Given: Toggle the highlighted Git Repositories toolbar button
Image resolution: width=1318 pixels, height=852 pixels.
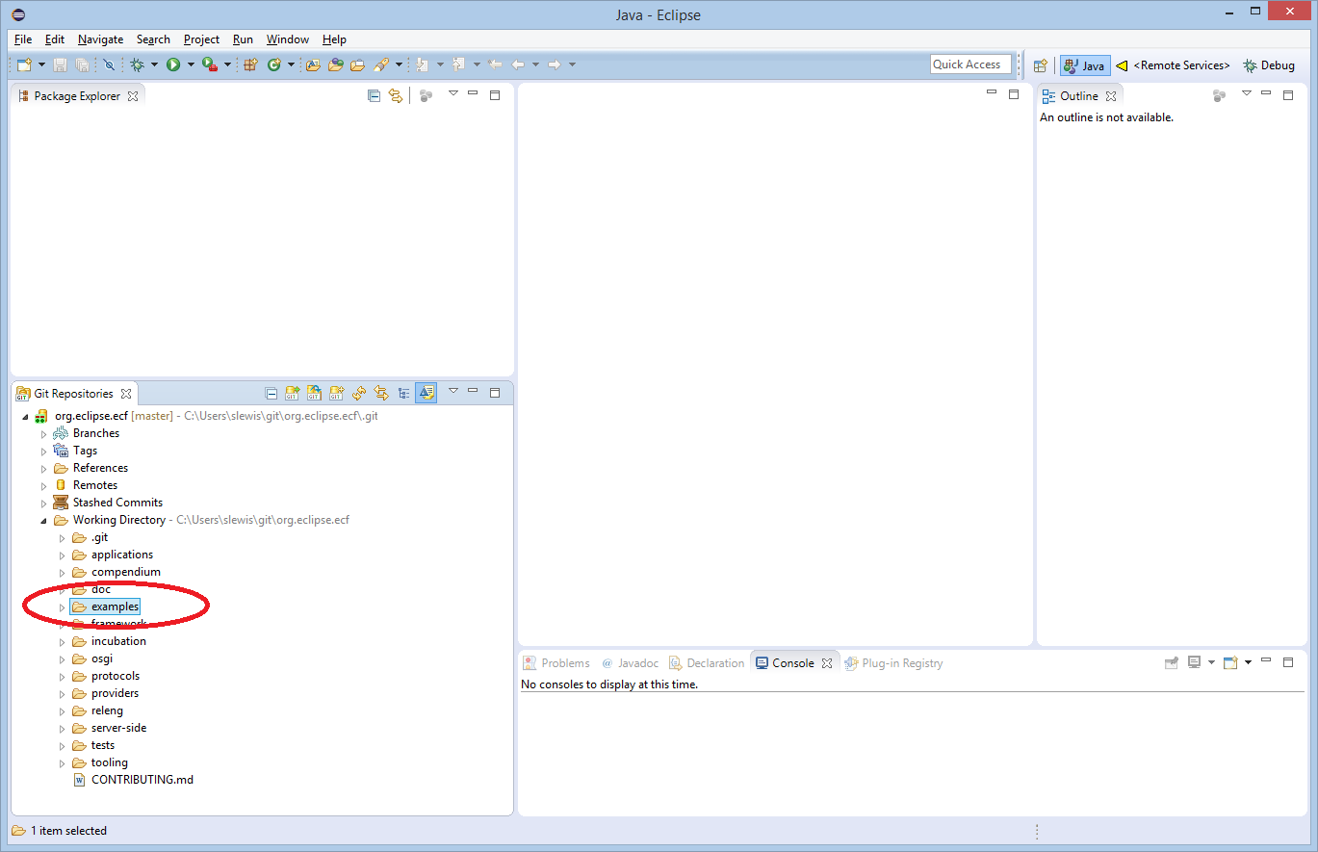Looking at the screenshot, I should (426, 393).
